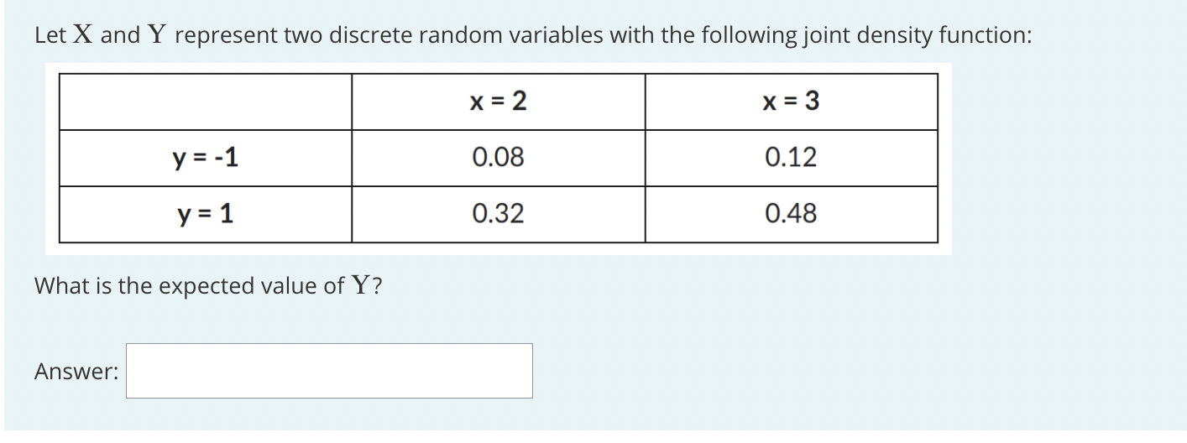
Task: Click the word "Let" starting the problem
Action: (x=51, y=36)
